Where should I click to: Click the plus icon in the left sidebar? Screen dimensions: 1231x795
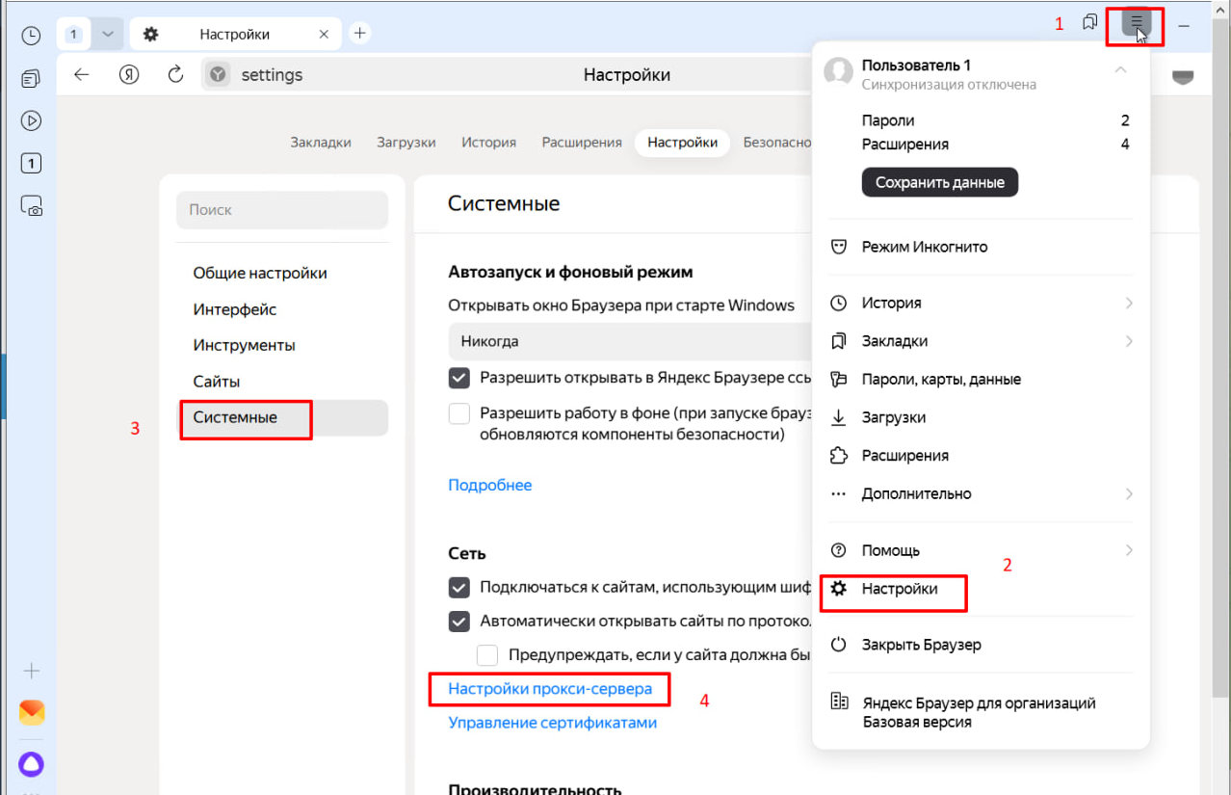point(31,671)
